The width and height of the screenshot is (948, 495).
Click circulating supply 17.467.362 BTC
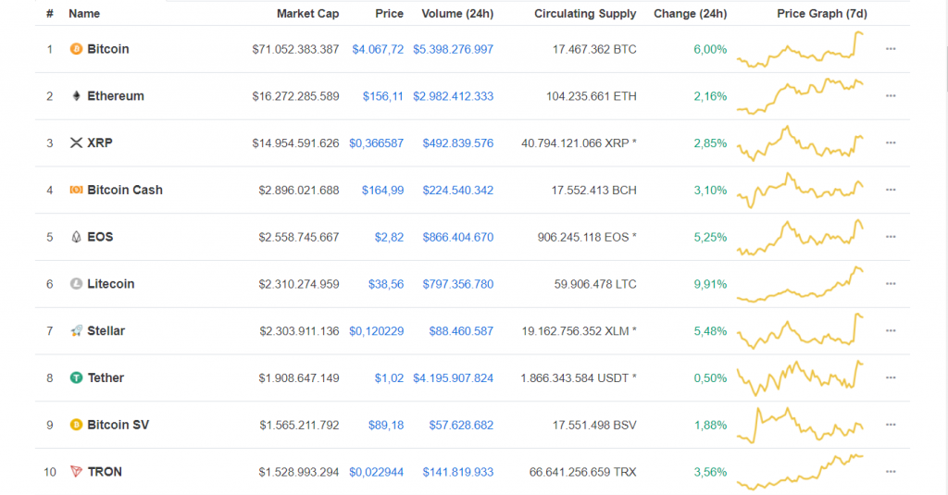[594, 49]
